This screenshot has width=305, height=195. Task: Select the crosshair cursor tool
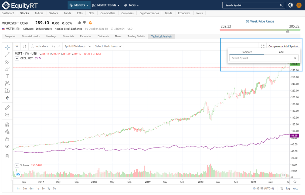click(x=7, y=47)
